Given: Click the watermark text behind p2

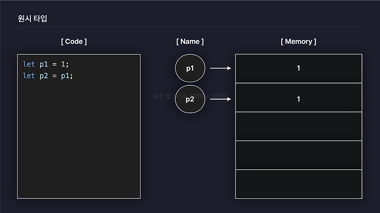Looking at the screenshot, I should pyautogui.click(x=162, y=95).
